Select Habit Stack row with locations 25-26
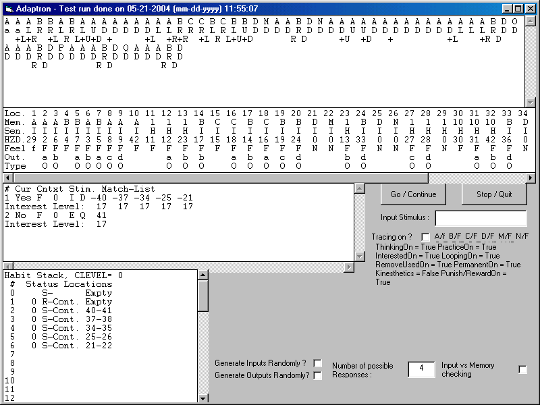Screen dimensions: 540x405 (61, 337)
